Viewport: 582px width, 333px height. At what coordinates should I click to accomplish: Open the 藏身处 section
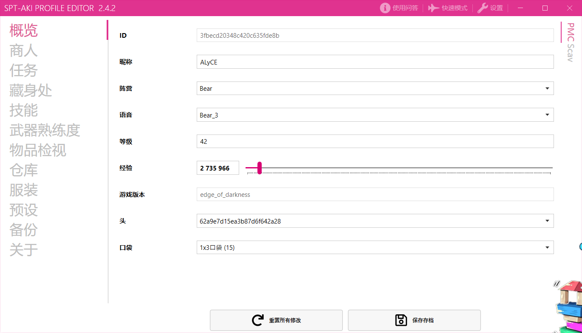point(31,90)
